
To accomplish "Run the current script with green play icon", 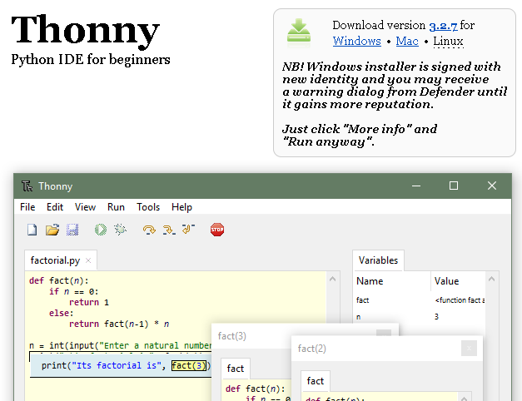I will (101, 230).
